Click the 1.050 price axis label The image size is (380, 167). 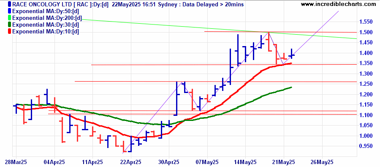point(366,126)
